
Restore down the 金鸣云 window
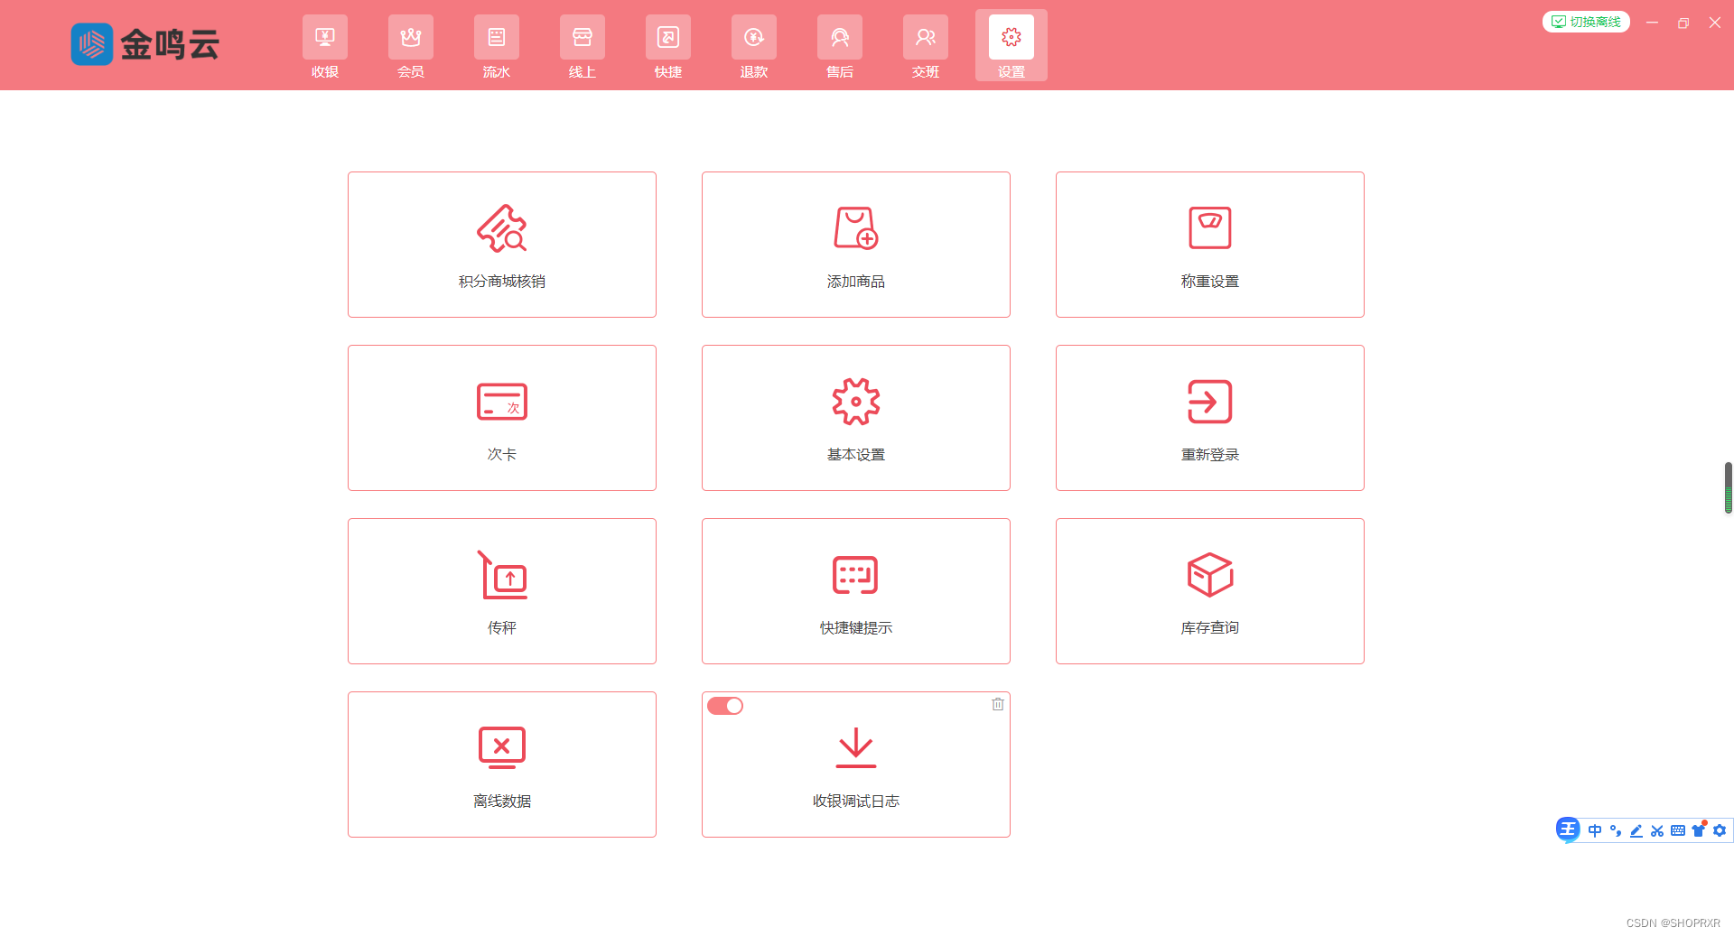point(1683,23)
